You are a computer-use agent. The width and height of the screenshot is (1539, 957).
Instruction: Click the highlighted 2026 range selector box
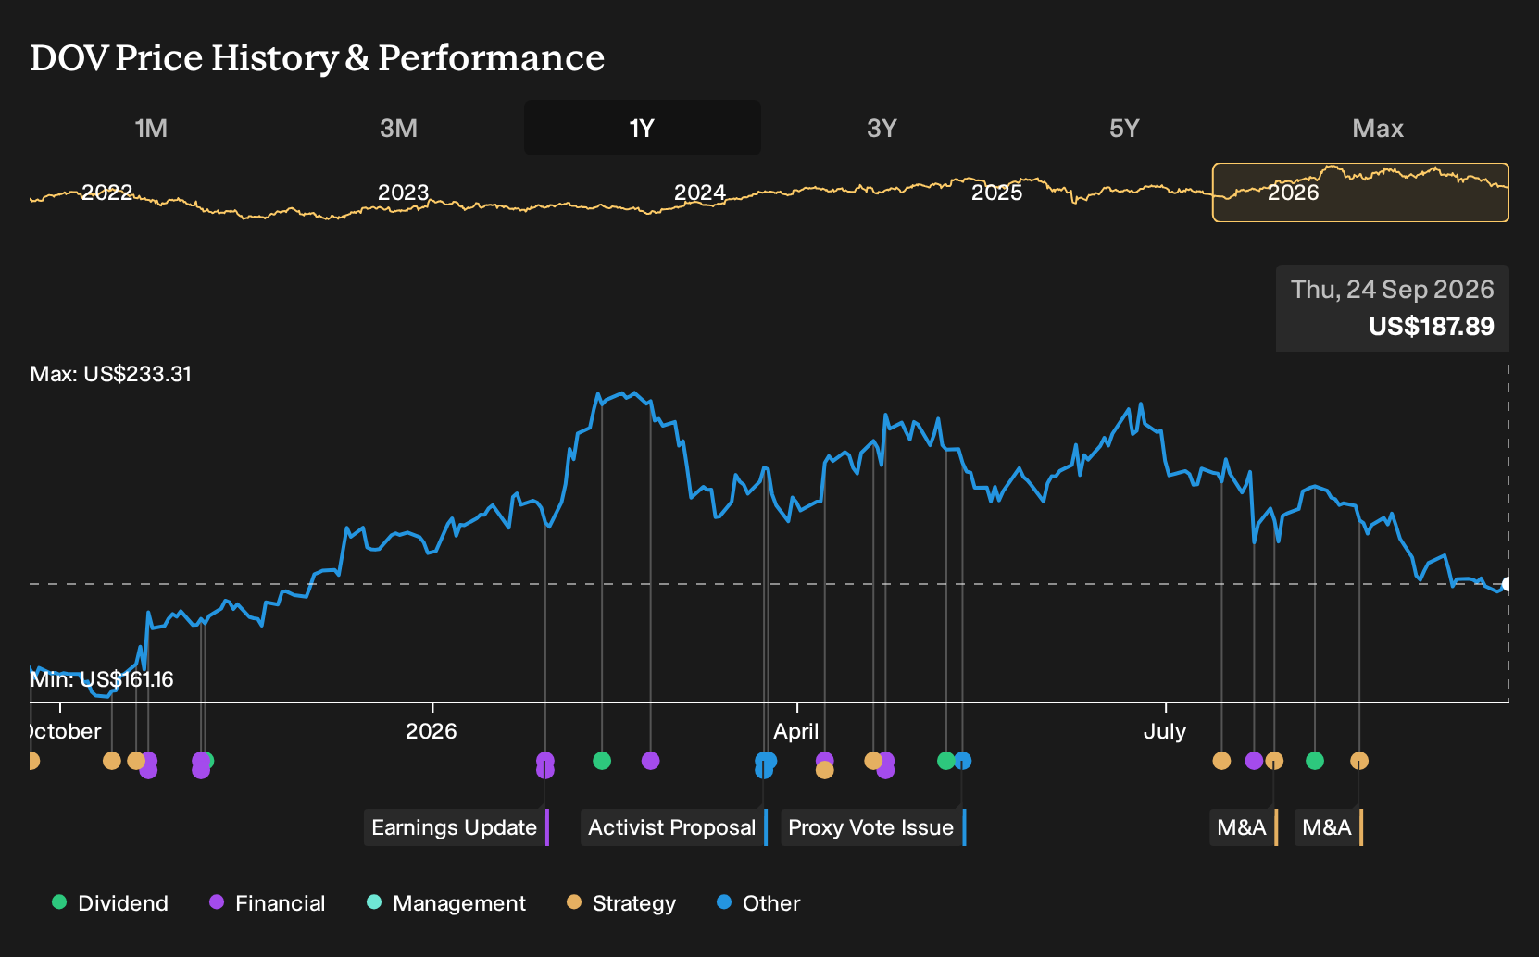[x=1360, y=193]
